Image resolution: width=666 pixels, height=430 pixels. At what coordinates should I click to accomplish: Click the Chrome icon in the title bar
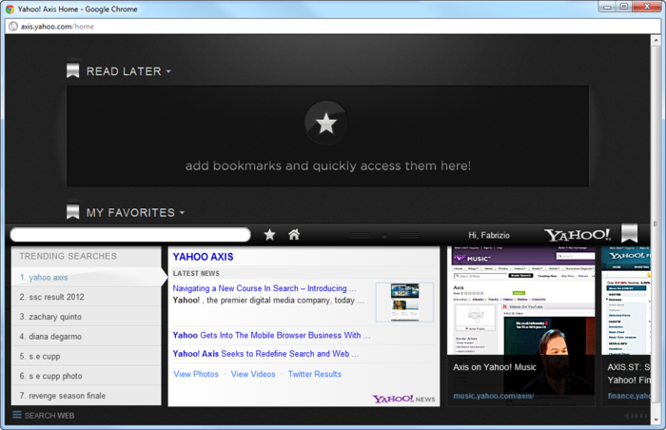coord(10,9)
